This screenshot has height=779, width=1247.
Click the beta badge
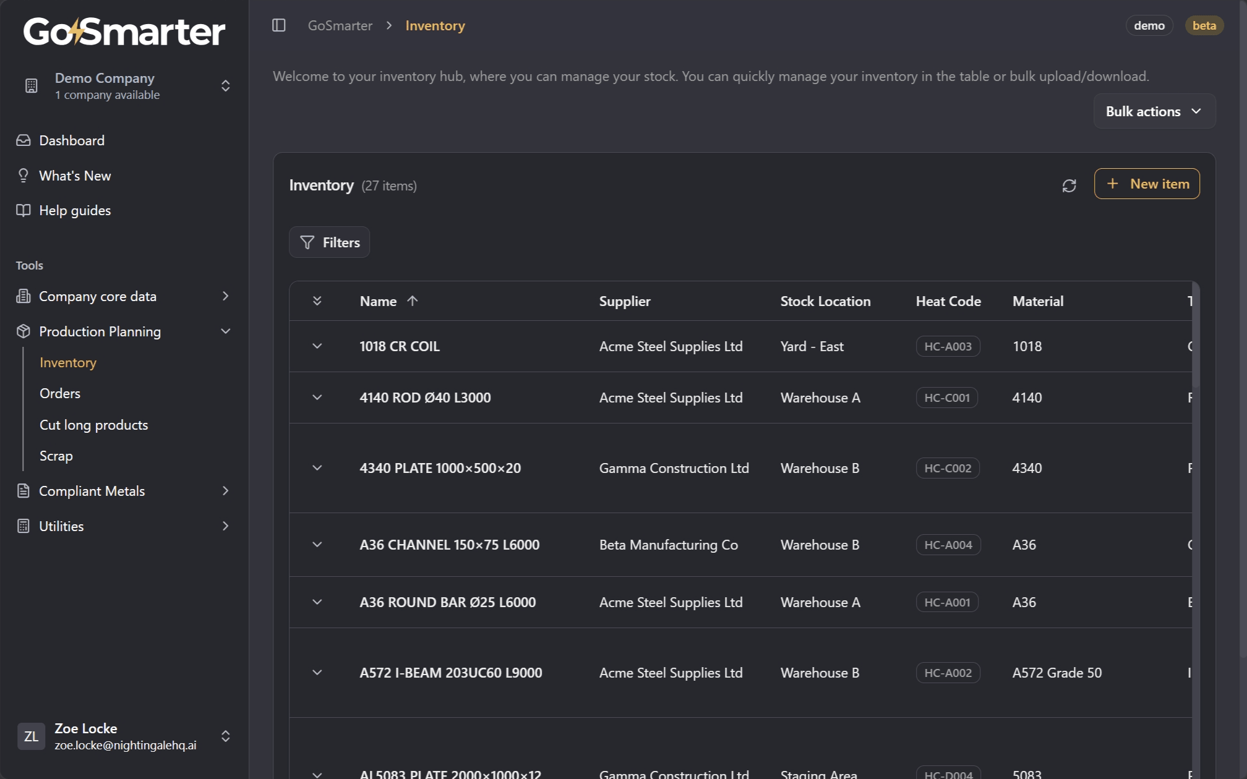tap(1204, 25)
